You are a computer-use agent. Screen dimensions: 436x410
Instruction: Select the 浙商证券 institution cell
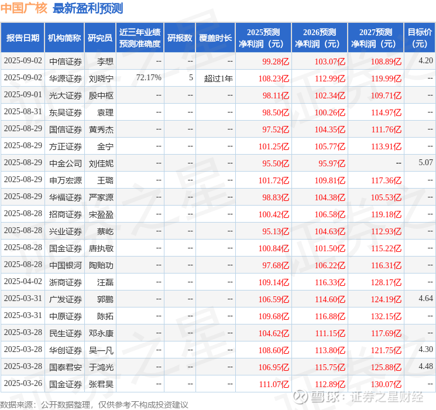pyautogui.click(x=66, y=282)
